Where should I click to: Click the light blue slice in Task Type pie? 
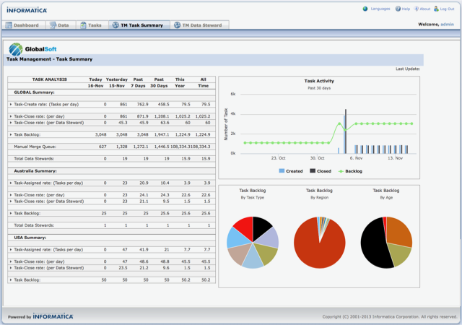tap(237, 238)
